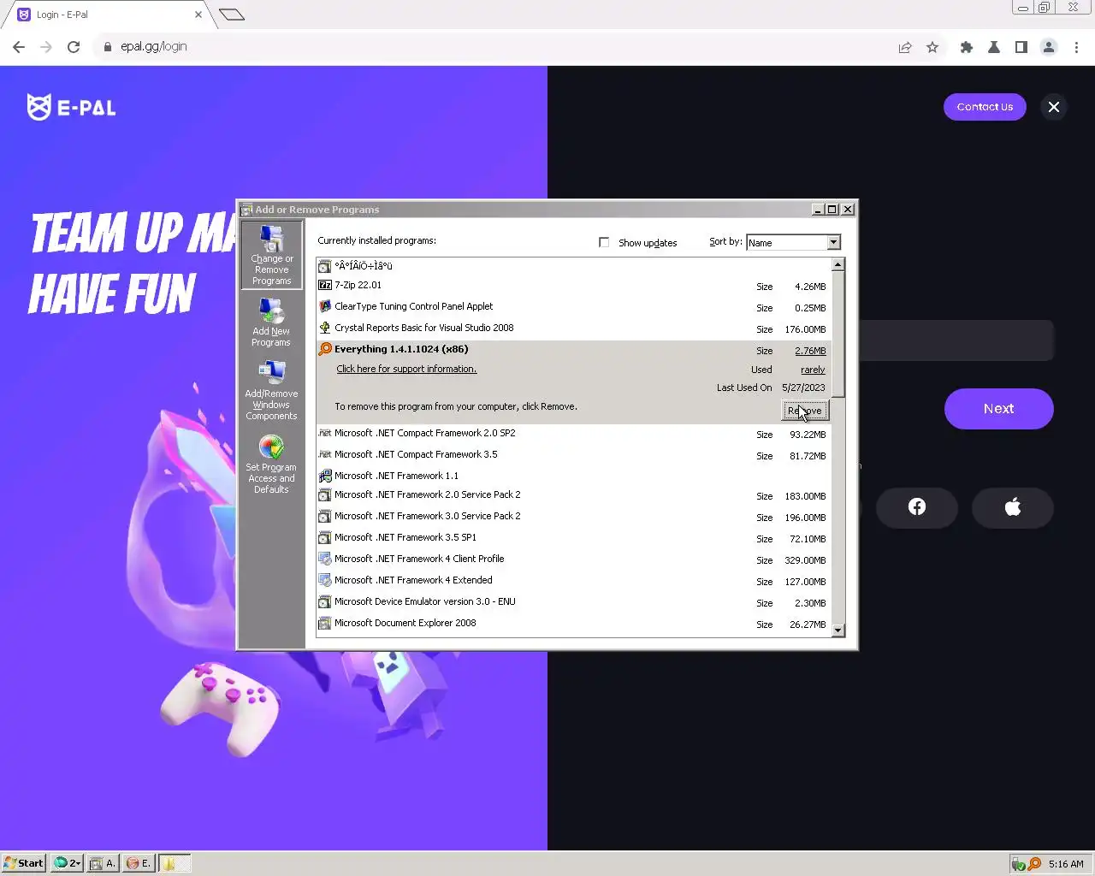Open Change or Remove Programs panel

[x=271, y=255]
